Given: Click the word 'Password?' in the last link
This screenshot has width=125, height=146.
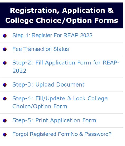Looking at the screenshot, I should tap(98, 134).
